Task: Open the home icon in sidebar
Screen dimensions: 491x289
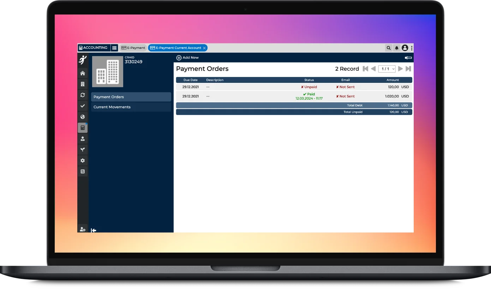Action: (83, 73)
